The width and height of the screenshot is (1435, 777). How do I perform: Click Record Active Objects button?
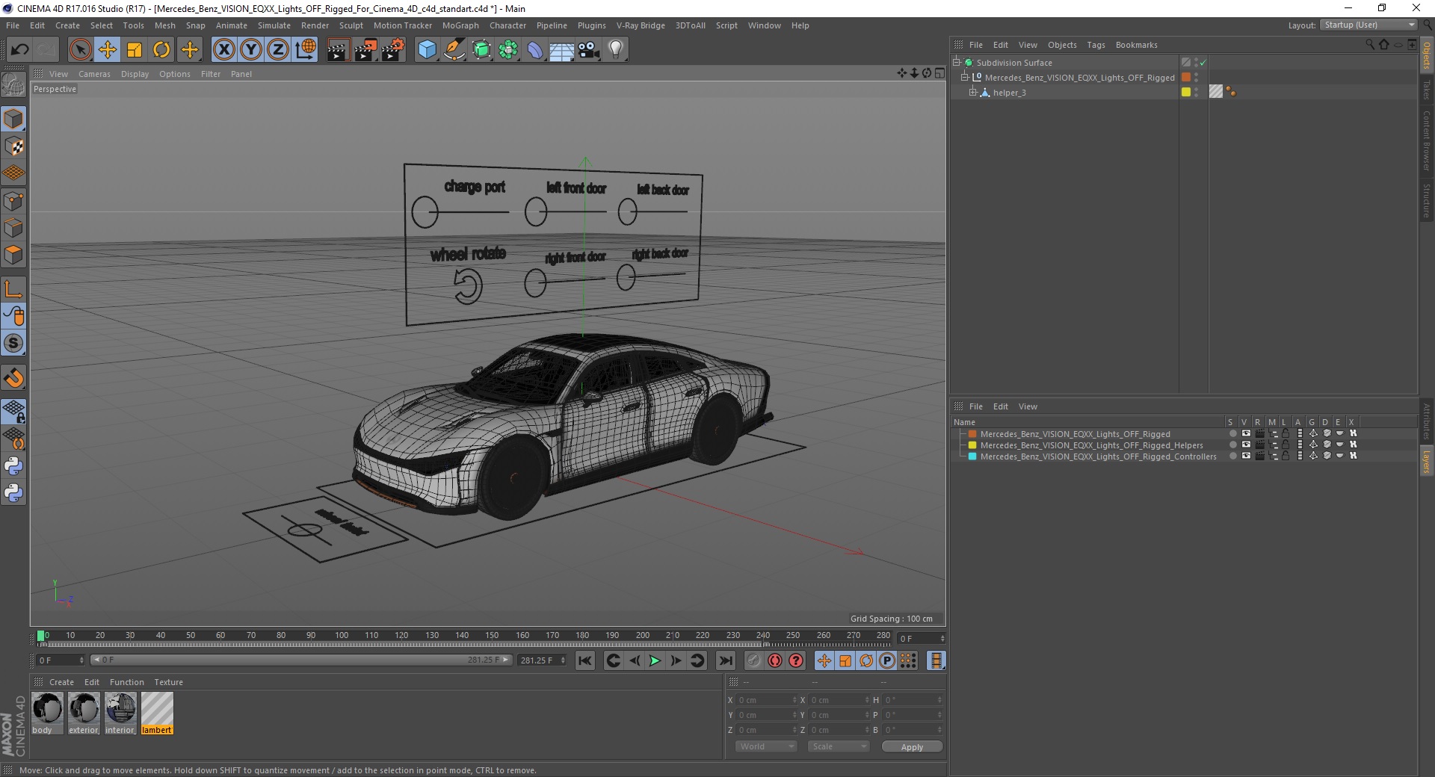tap(754, 660)
